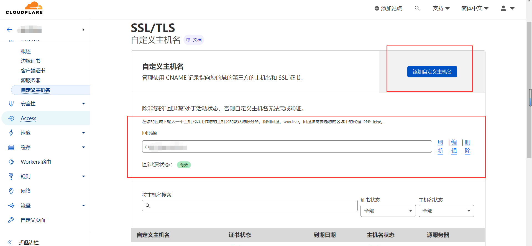The width and height of the screenshot is (532, 246).
Task: Click the Access sidebar icon
Action: click(11, 118)
